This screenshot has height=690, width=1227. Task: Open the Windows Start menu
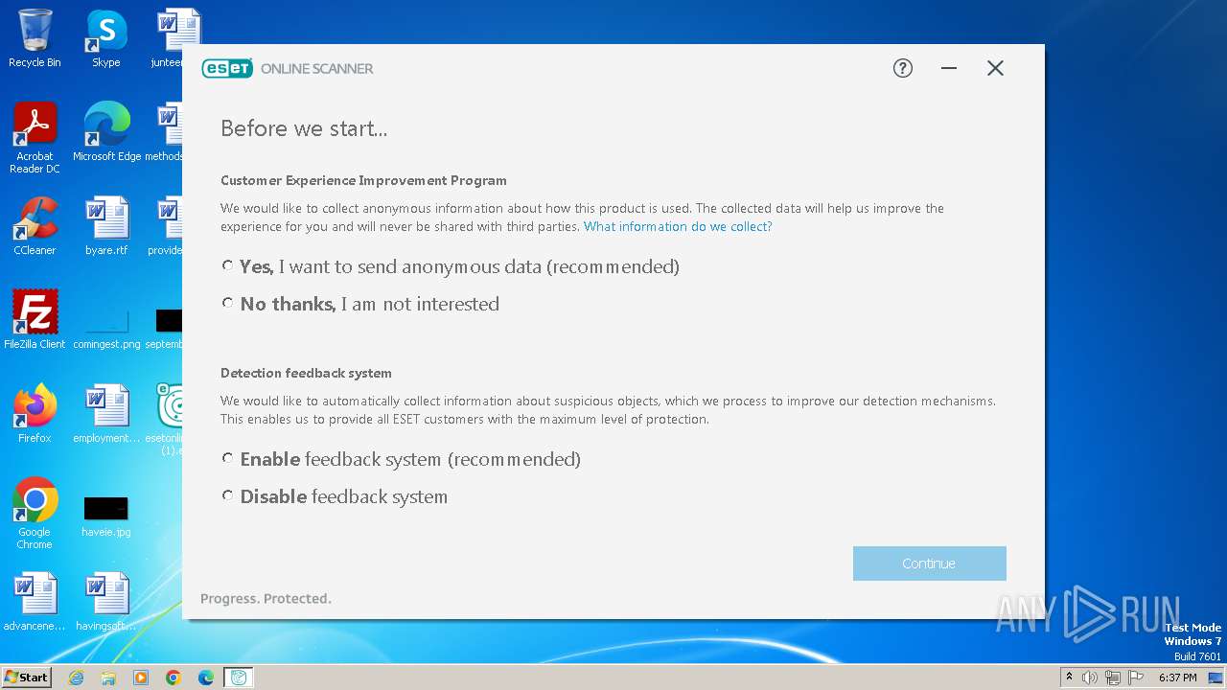27,677
